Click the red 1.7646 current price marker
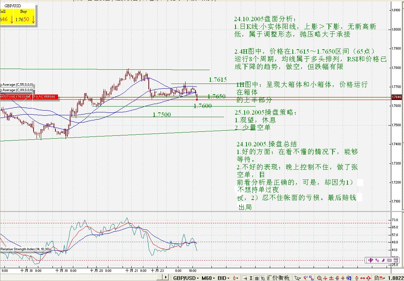 pos(397,97)
